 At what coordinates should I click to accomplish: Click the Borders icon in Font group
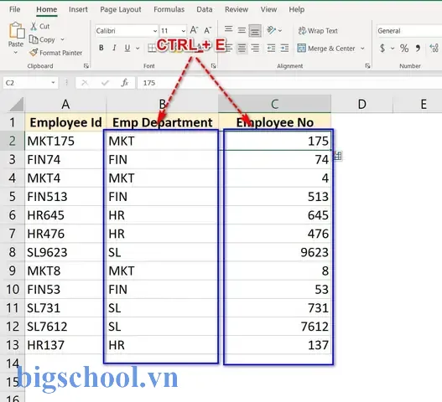[x=152, y=48]
